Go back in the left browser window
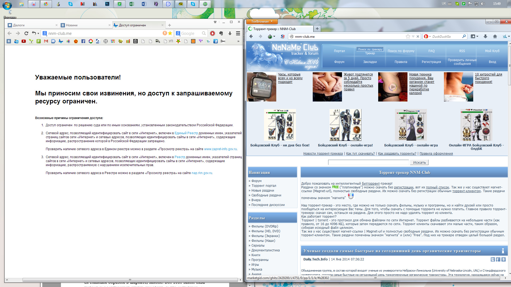This screenshot has height=287, width=511. tap(10, 33)
